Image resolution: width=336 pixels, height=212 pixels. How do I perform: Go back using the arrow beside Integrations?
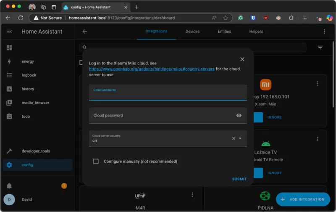[x=85, y=32]
